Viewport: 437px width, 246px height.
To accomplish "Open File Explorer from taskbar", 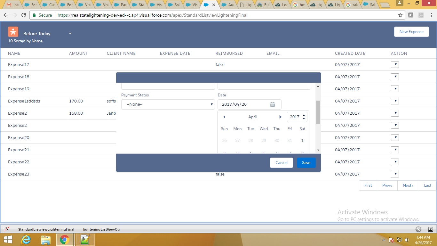I will (x=46, y=239).
